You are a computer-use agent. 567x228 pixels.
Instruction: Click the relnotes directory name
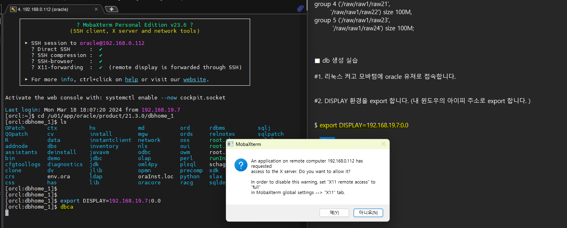(x=222, y=134)
